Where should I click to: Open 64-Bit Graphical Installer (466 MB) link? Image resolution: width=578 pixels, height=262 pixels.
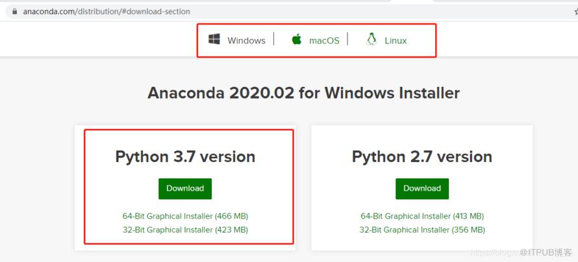(x=186, y=216)
